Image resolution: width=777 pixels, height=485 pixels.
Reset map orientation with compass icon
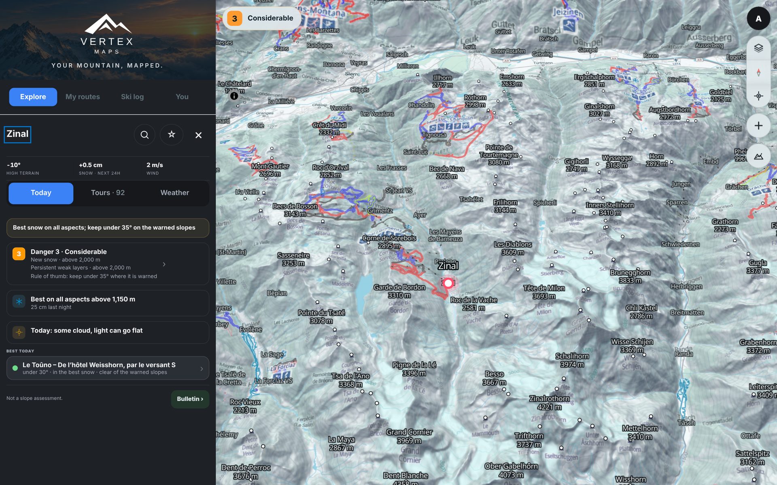(x=758, y=72)
